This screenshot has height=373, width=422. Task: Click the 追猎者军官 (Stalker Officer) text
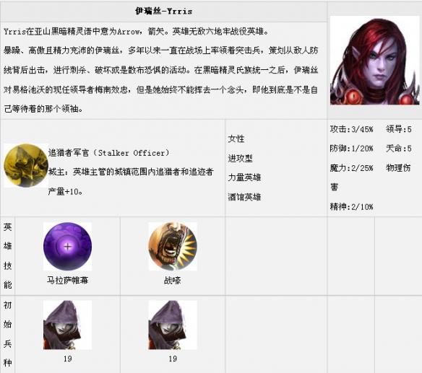click(x=108, y=153)
